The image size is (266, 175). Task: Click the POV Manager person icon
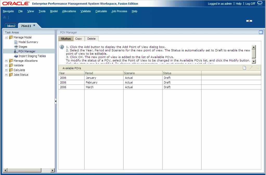pyautogui.click(x=16, y=51)
